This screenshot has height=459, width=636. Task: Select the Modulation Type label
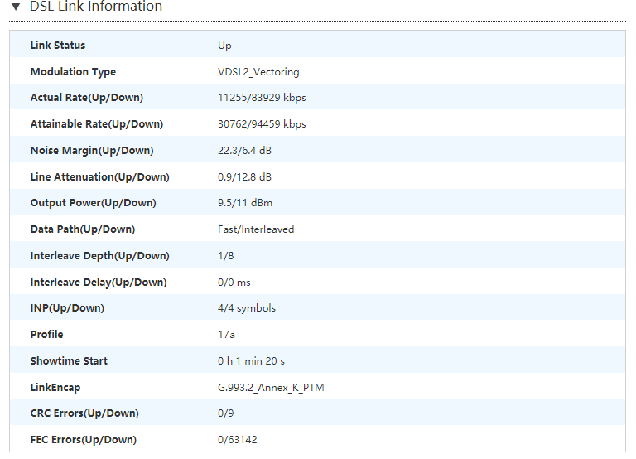click(73, 72)
